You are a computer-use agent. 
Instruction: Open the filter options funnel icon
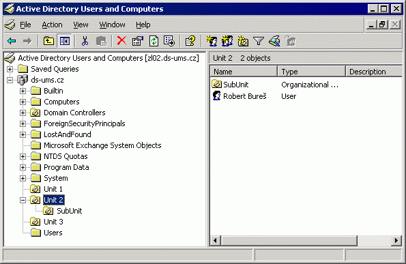259,41
